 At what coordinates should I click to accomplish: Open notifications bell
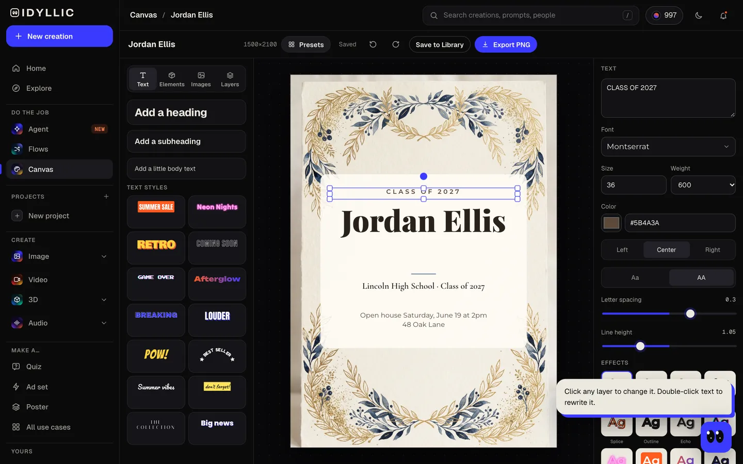(723, 15)
